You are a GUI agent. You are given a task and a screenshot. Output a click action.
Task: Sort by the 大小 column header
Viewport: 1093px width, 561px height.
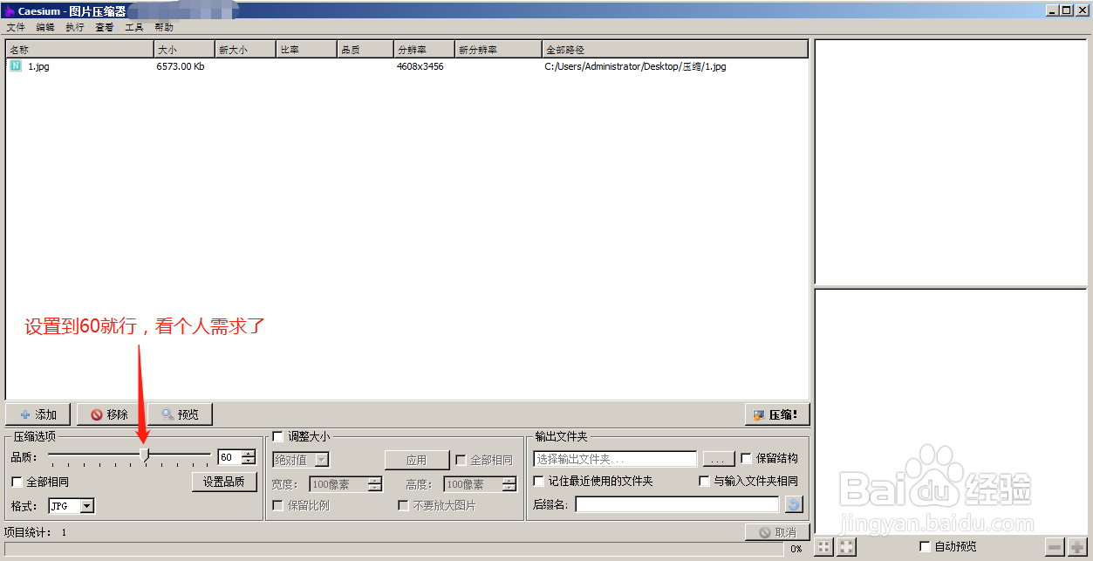click(x=185, y=50)
